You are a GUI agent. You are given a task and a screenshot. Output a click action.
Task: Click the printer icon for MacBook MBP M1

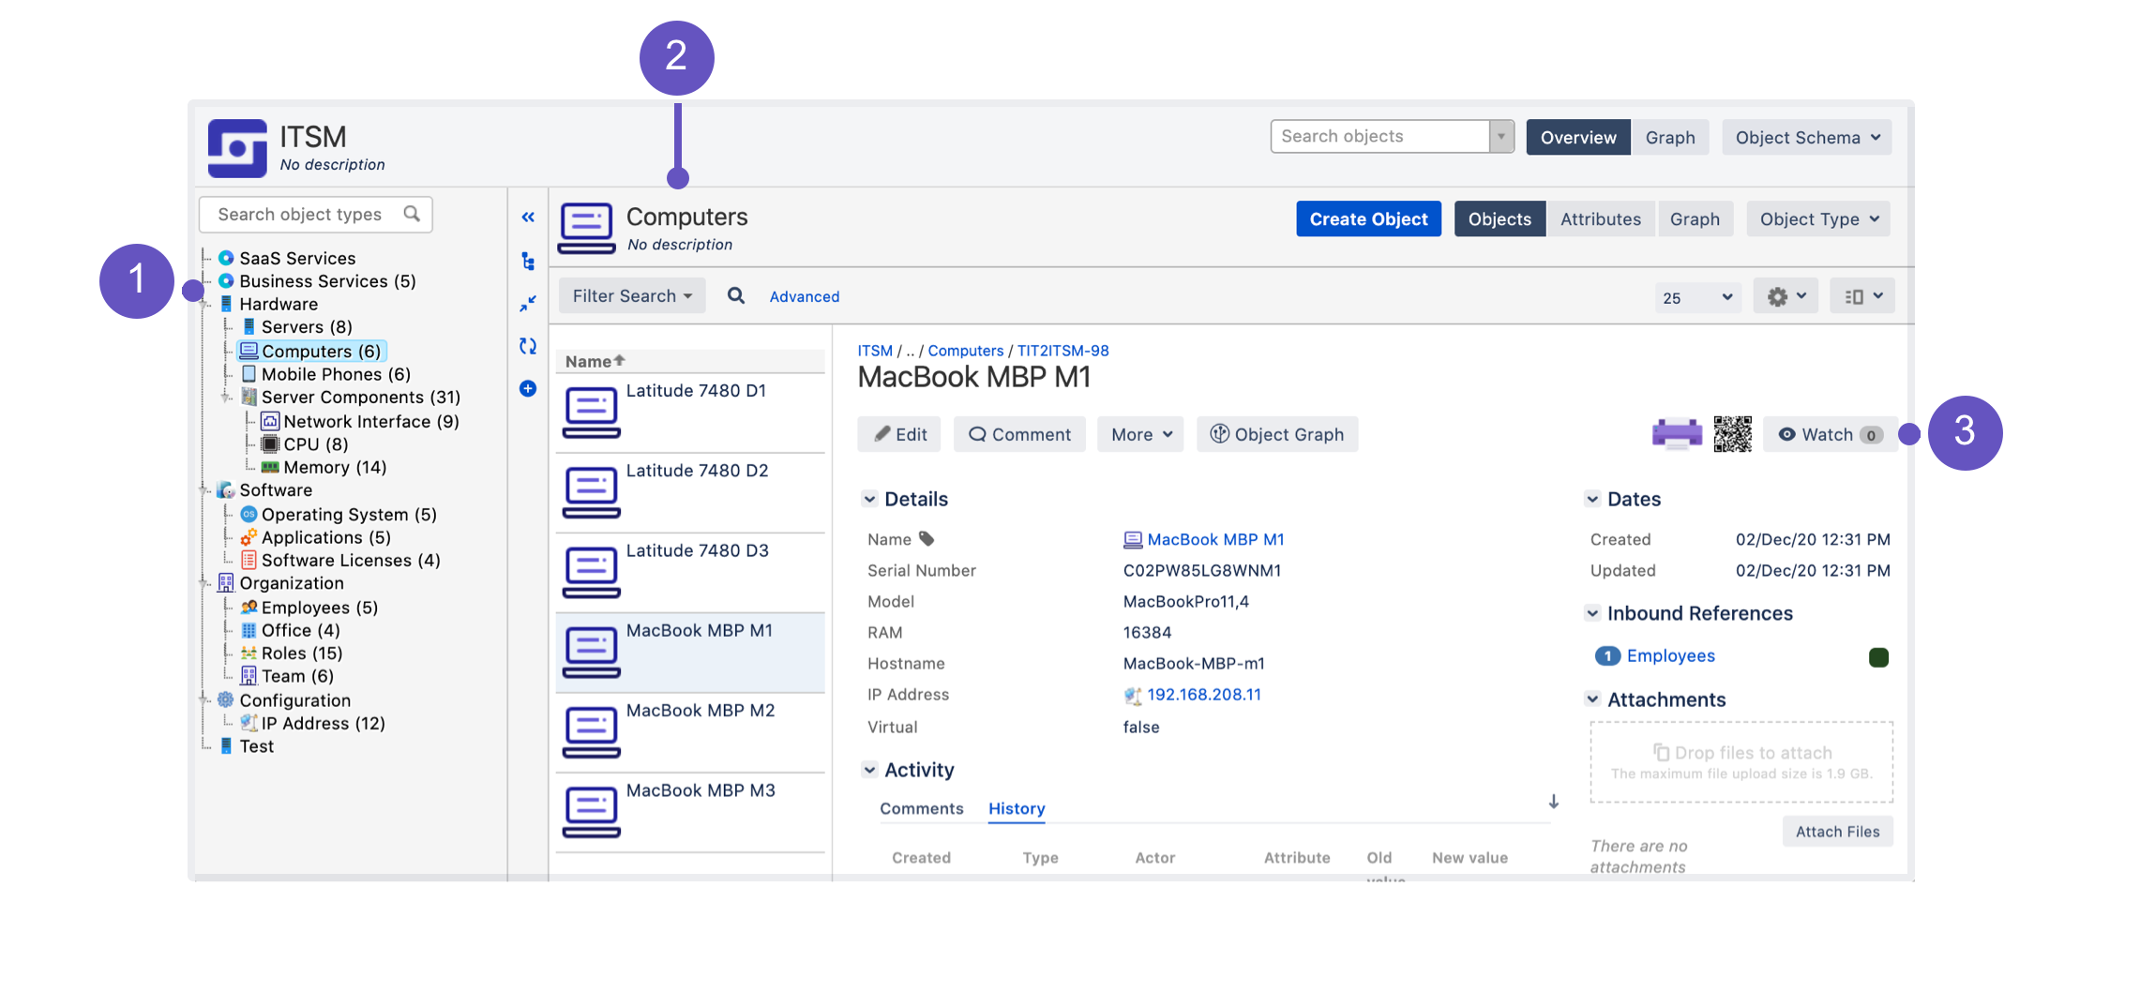[1677, 434]
